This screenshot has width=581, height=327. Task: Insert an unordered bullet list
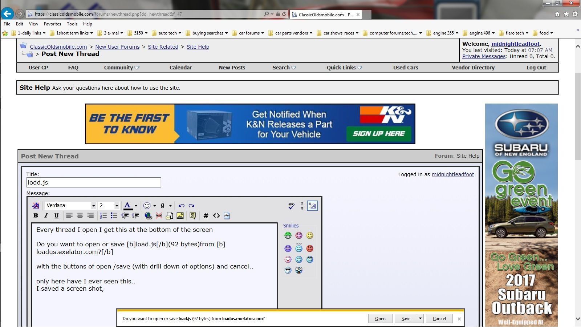114,215
